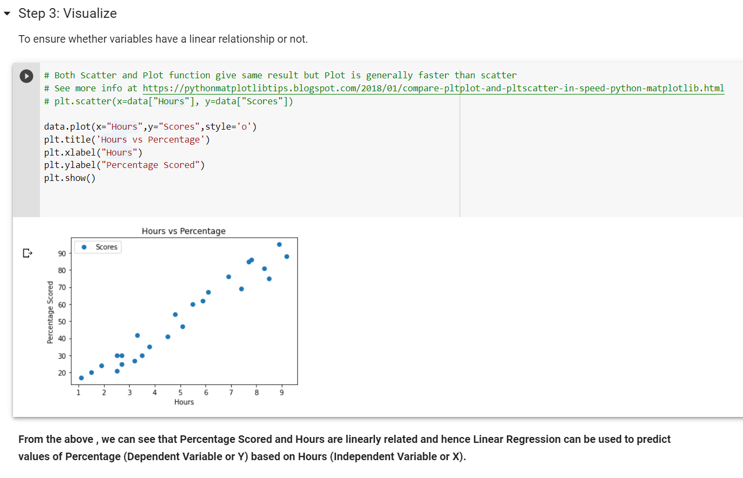The height and width of the screenshot is (478, 743).
Task: Click the disclosure triangle next to Step 3
Action: [6, 14]
